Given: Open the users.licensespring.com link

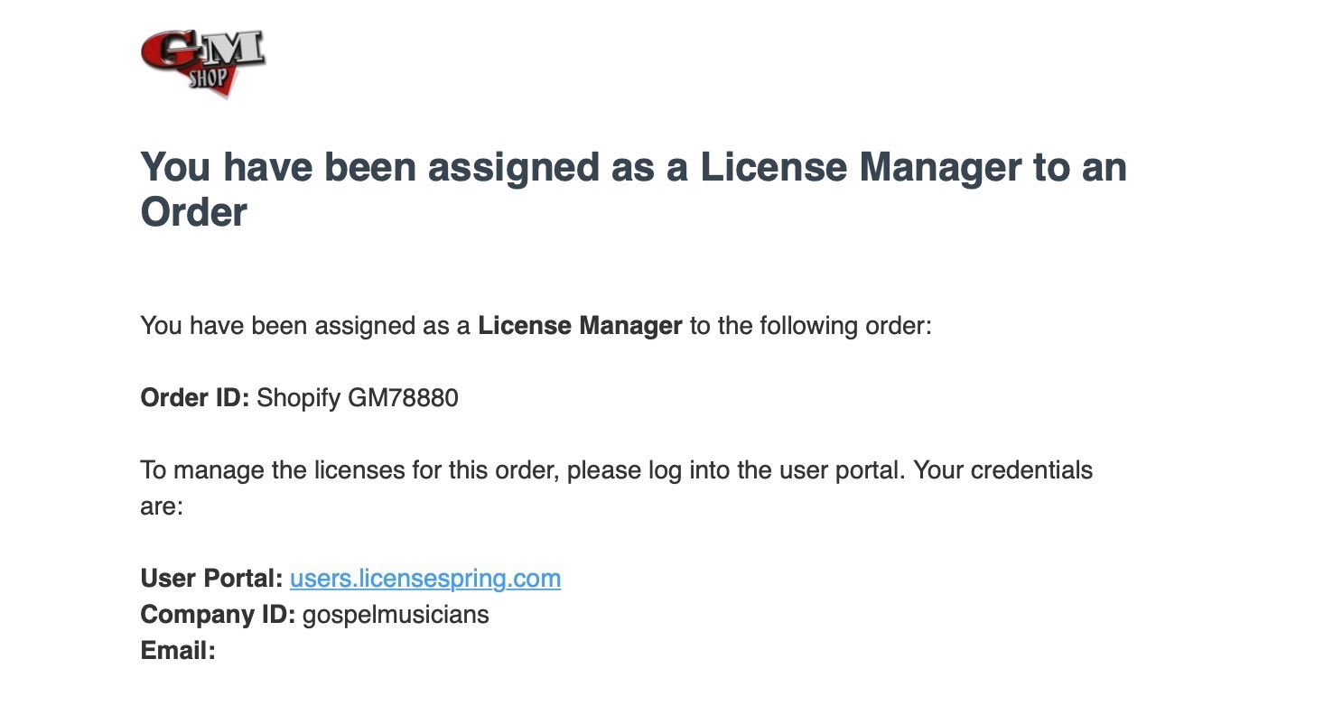Looking at the screenshot, I should (x=425, y=579).
